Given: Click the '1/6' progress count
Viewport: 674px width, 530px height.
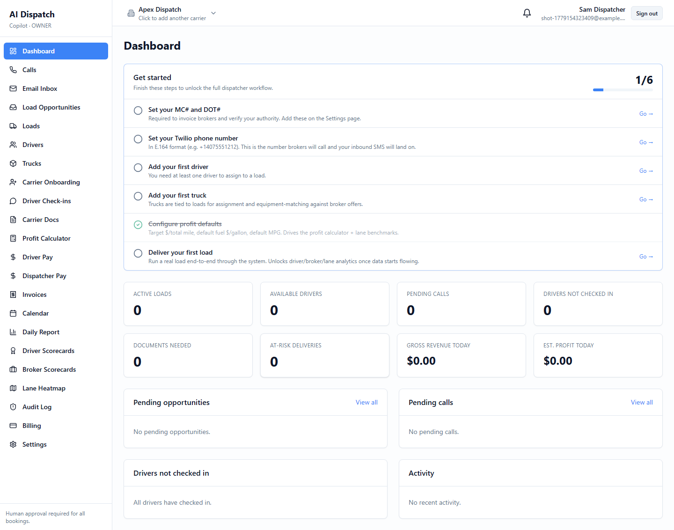Looking at the screenshot, I should [644, 80].
